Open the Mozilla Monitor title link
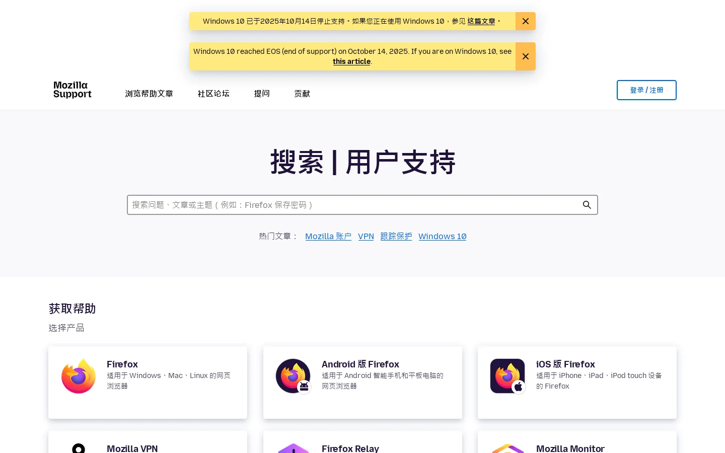This screenshot has height=453, width=725. pyautogui.click(x=570, y=448)
